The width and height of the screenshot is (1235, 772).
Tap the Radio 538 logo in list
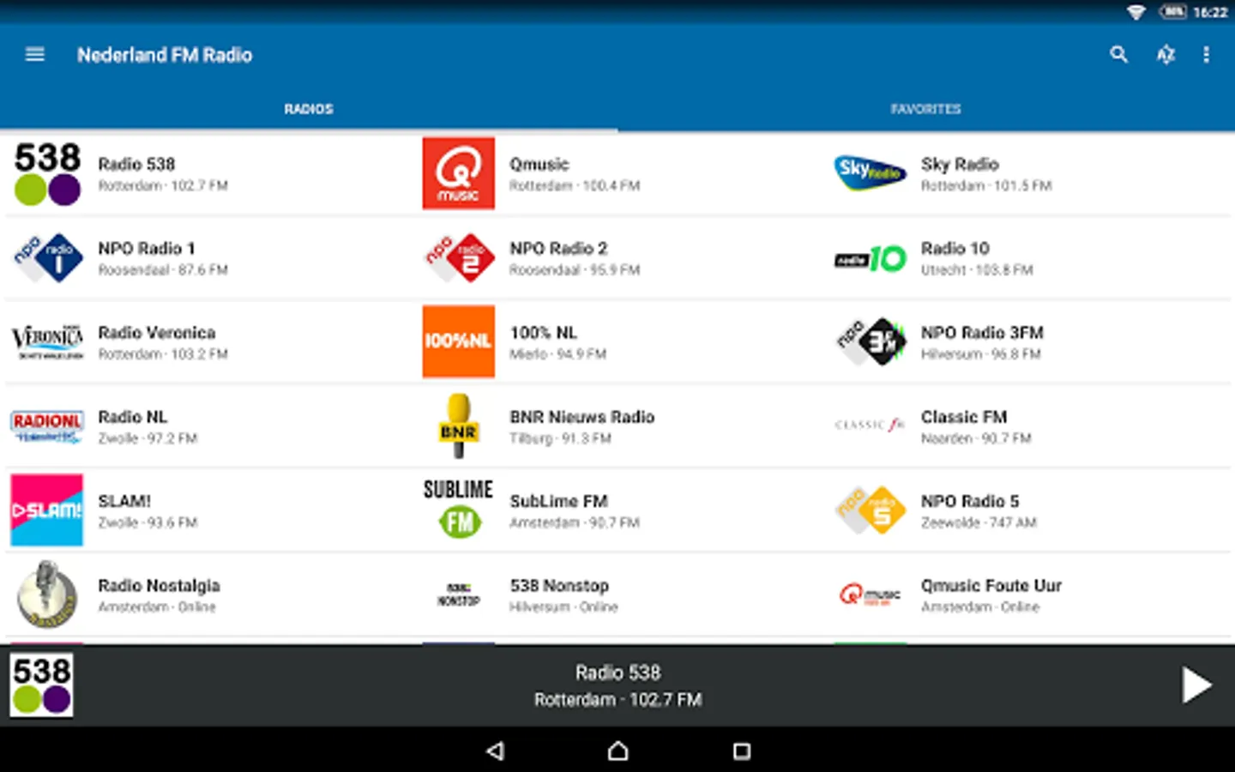[47, 173]
